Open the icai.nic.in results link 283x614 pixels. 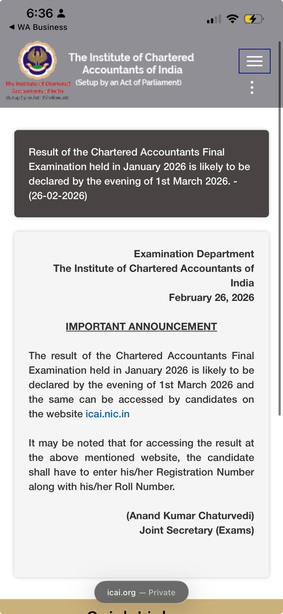[x=108, y=414]
